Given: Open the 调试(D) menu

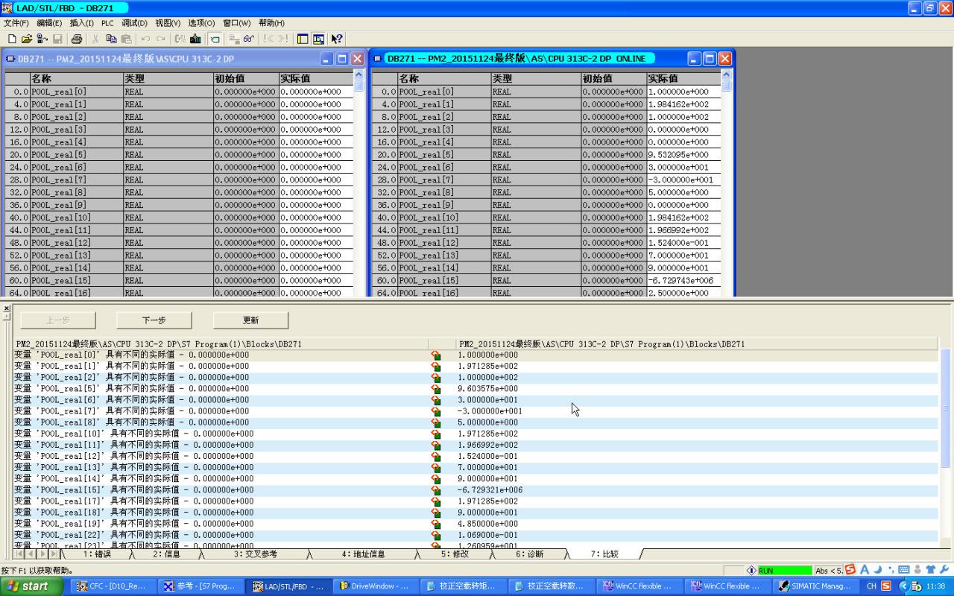Looking at the screenshot, I should pyautogui.click(x=134, y=23).
